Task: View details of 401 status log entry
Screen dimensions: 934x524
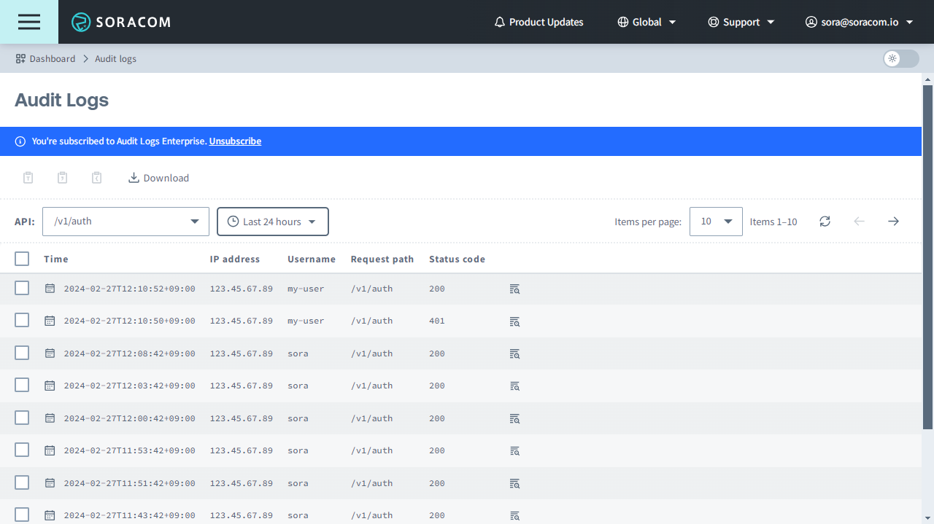Action: click(514, 321)
